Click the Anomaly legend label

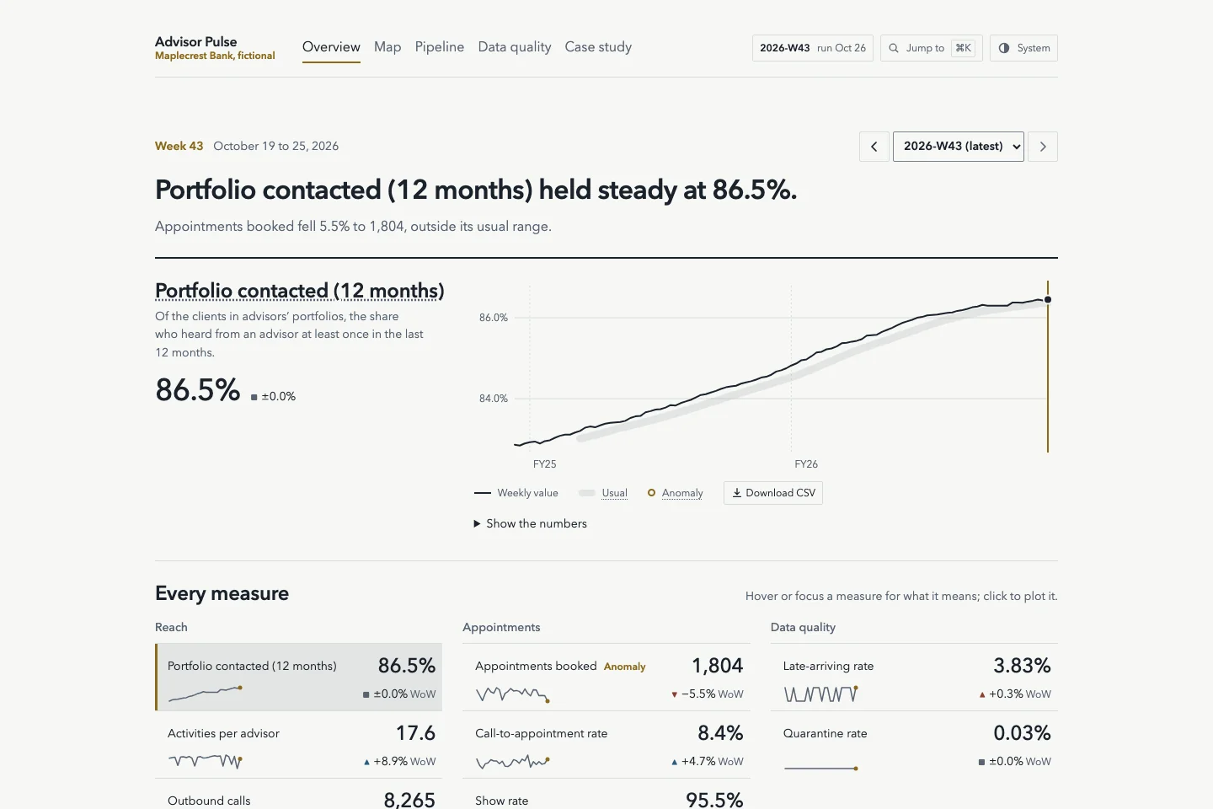point(682,493)
